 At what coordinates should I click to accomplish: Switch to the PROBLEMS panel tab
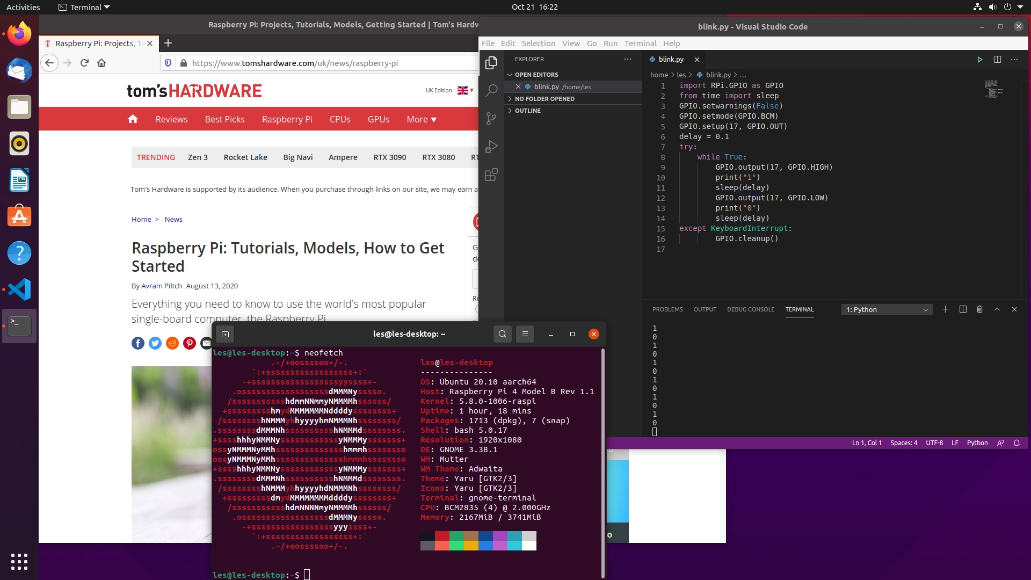[667, 309]
